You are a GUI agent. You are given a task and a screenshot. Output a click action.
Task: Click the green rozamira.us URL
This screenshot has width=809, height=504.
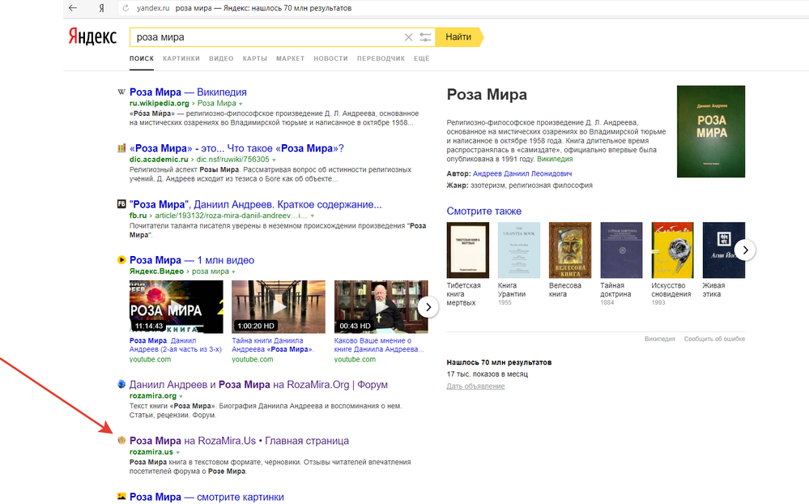click(151, 452)
